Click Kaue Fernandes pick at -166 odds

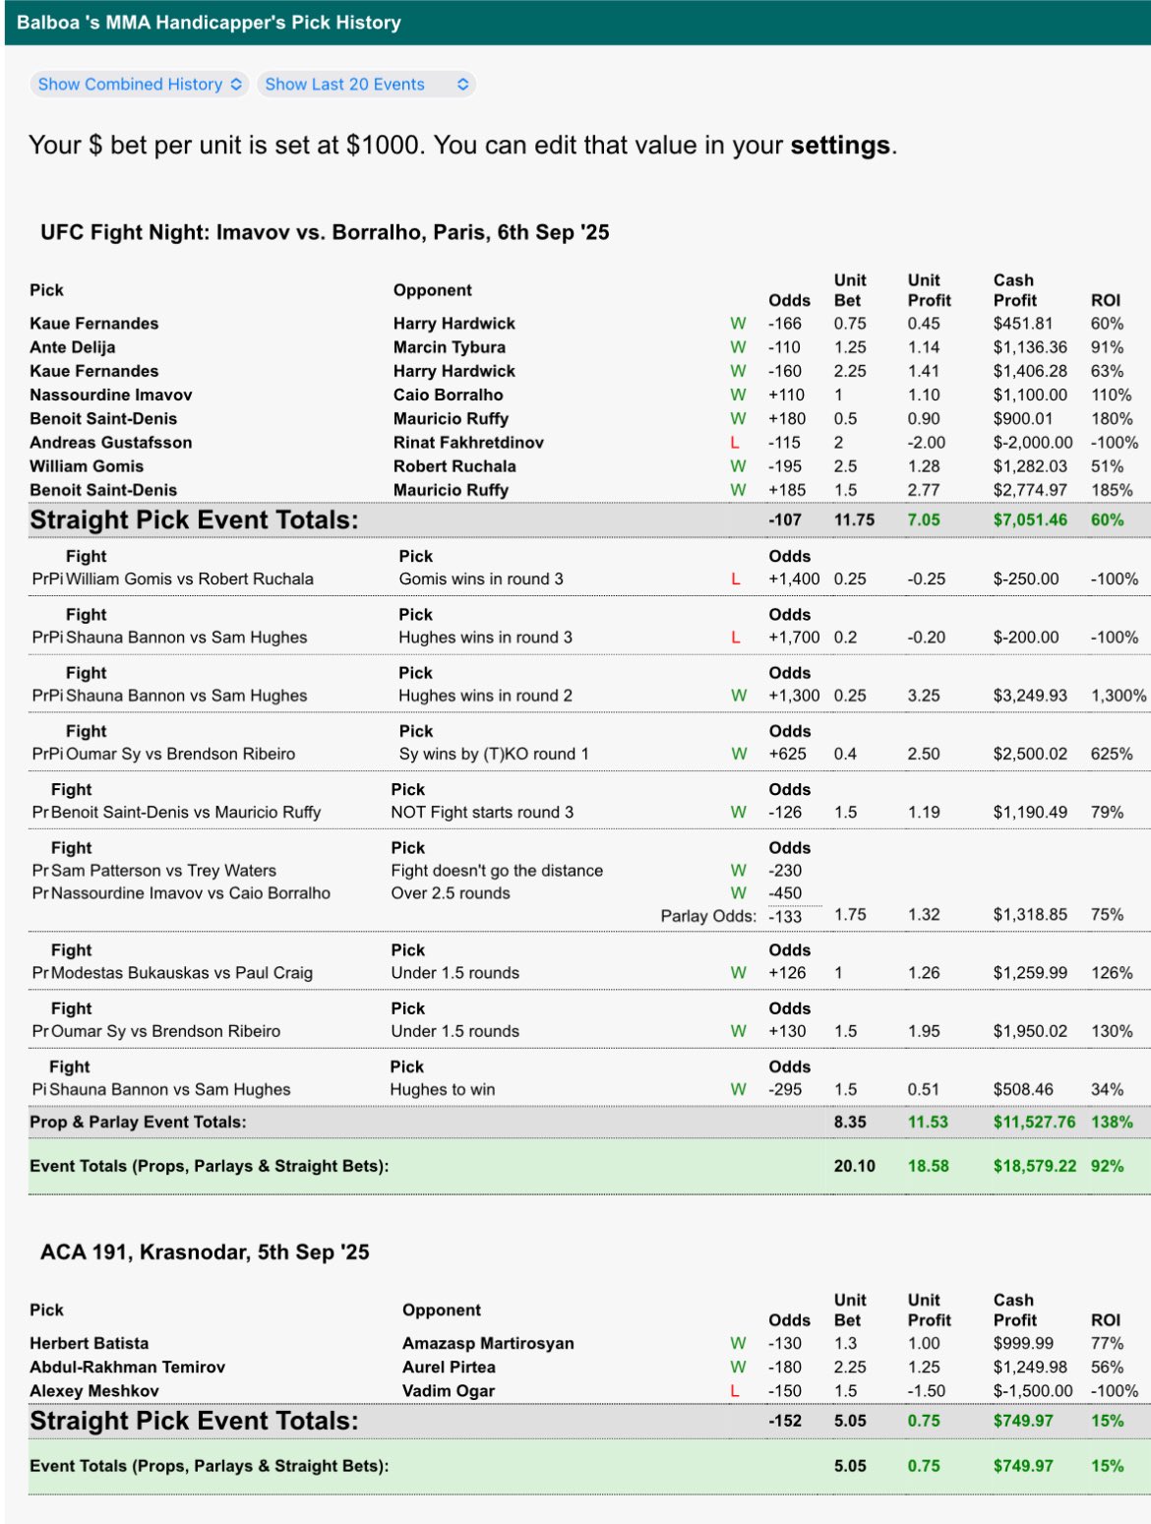[x=93, y=324]
